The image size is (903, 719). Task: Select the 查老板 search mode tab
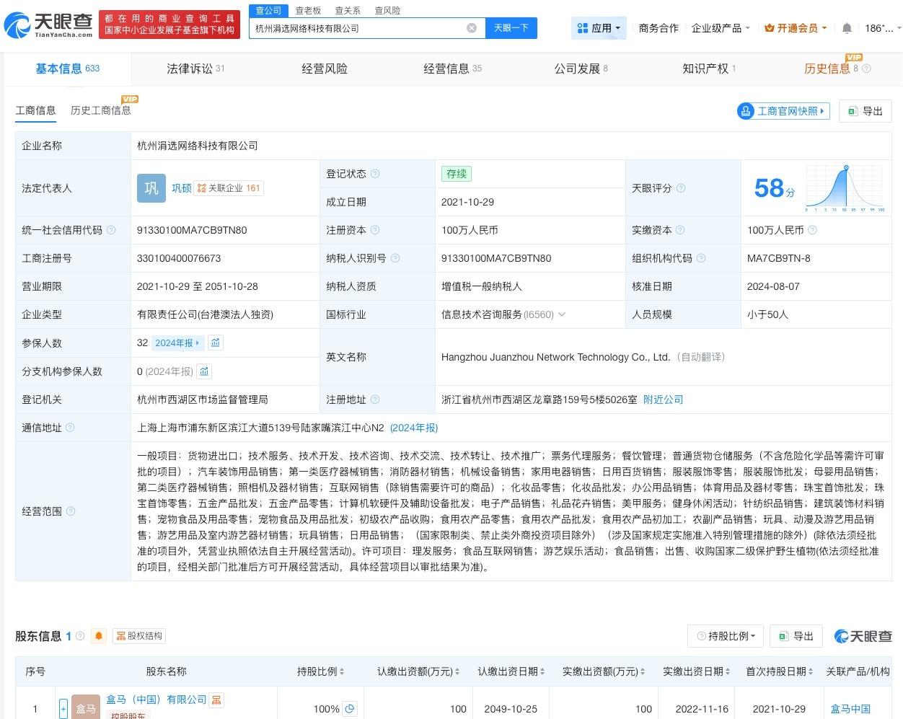click(308, 11)
